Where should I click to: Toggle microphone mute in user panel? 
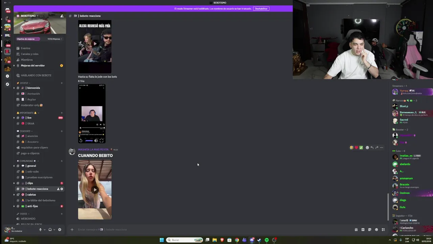click(40, 229)
